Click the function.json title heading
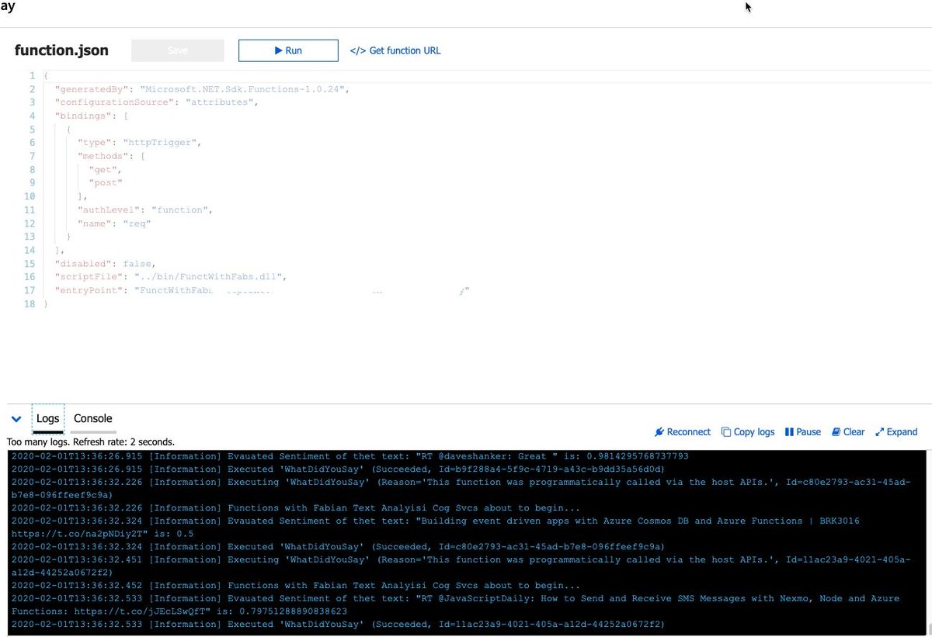932x637 pixels. 61,50
